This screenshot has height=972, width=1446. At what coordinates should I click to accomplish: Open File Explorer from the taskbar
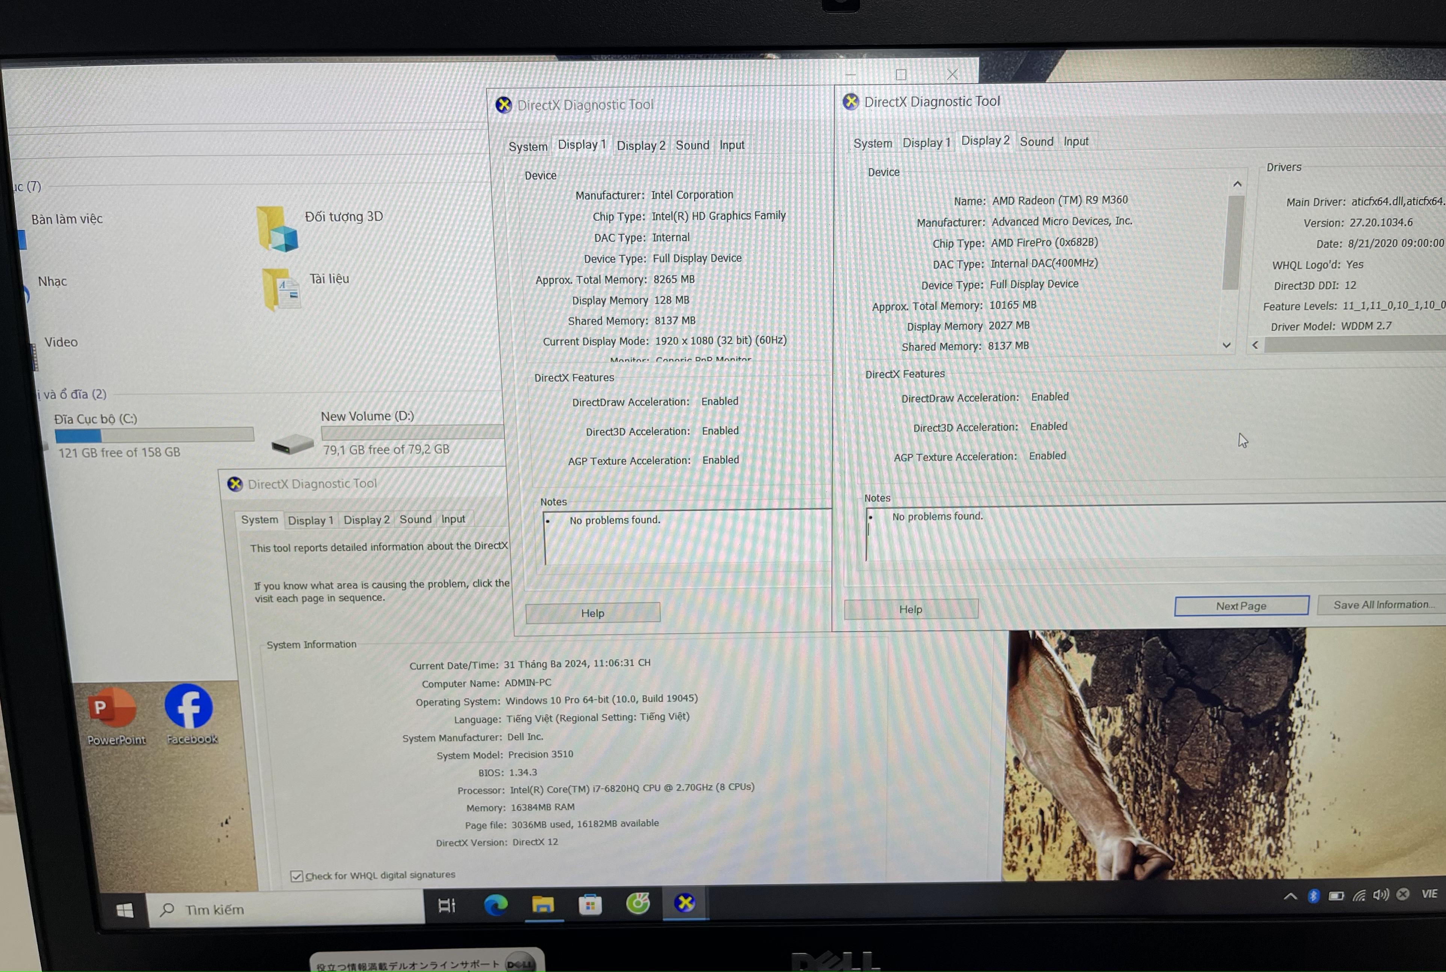point(543,904)
